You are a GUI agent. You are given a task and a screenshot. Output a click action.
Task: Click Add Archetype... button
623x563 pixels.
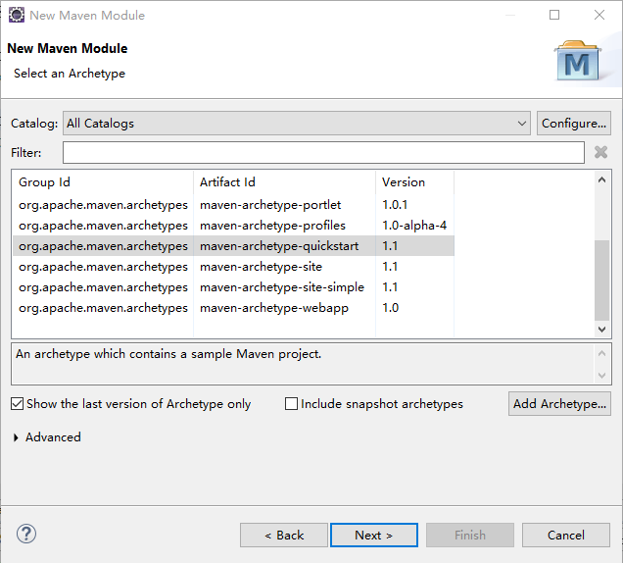click(x=560, y=403)
